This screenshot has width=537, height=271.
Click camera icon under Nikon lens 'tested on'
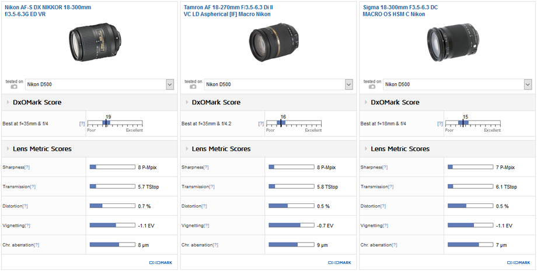coord(14,87)
